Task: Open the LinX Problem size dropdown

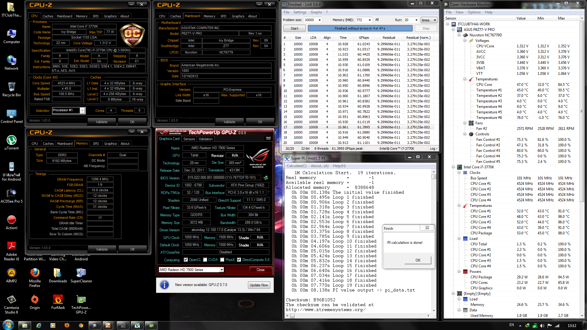Action: coord(319,20)
